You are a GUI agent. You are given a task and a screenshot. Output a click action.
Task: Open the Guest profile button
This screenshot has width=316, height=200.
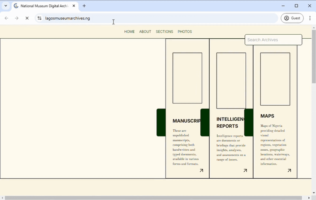click(x=292, y=18)
